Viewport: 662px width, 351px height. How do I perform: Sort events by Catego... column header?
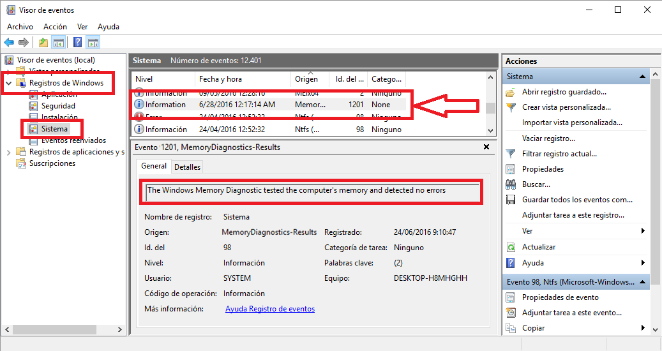tap(386, 79)
